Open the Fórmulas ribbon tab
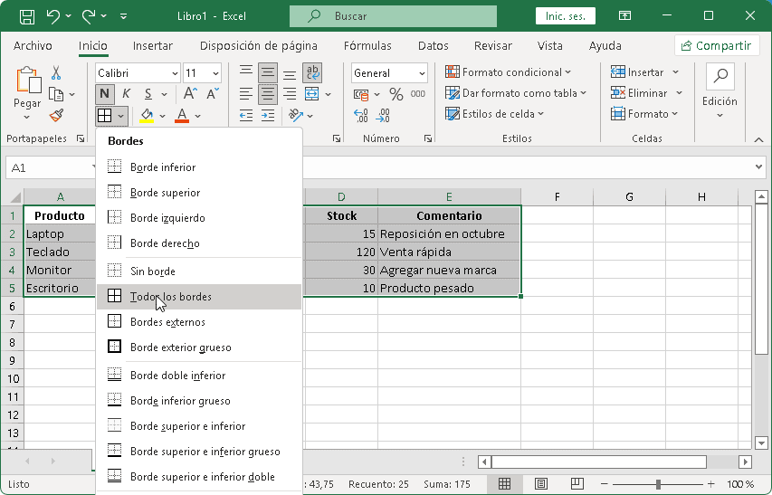772x495 pixels. click(367, 46)
